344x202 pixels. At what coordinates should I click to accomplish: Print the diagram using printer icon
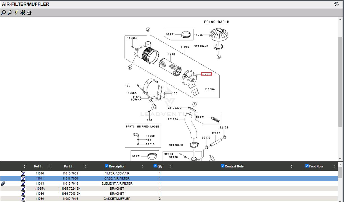pos(29,13)
